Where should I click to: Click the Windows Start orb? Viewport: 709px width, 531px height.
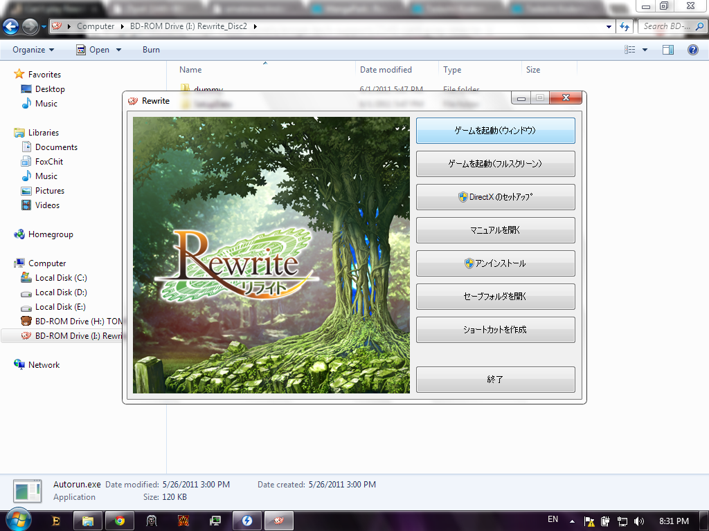(17, 520)
